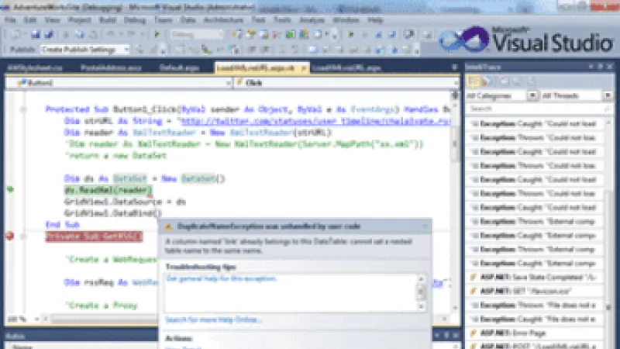The width and height of the screenshot is (620, 349).
Task: Select 'Exception Thrown: File does not e' event
Action: [x=534, y=305]
